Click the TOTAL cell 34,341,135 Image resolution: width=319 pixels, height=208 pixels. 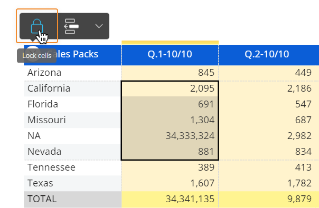170,199
